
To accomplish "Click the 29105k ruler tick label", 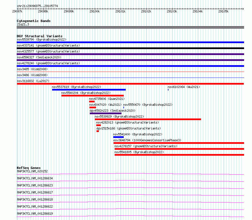I will click(x=223, y=11).
